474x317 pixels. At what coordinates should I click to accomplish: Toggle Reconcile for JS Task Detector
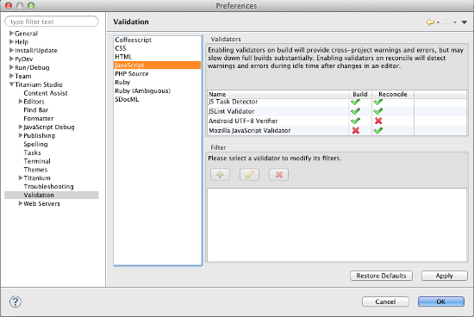click(x=378, y=102)
